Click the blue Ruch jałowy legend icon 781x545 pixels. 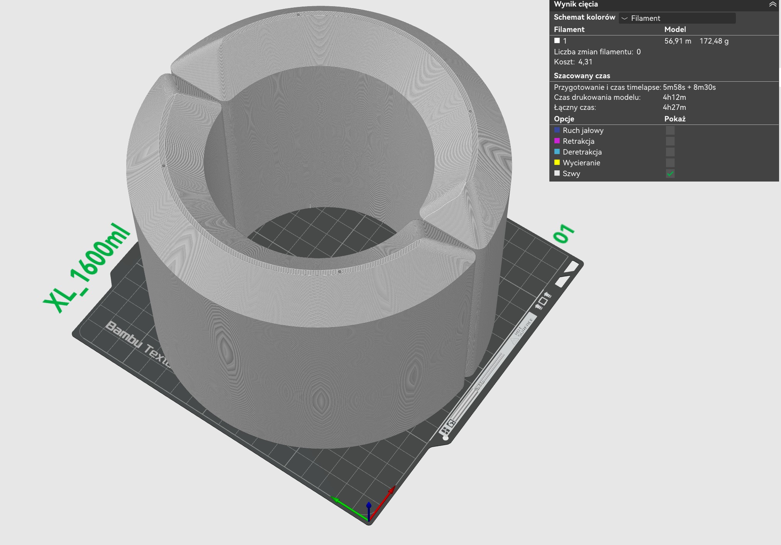pos(557,130)
